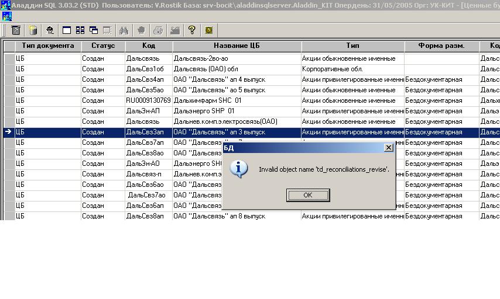500x299 pixels.
Task: Select 'ОАО "Дальсвязь" ап 4 выпуск' row
Action: pos(237,79)
